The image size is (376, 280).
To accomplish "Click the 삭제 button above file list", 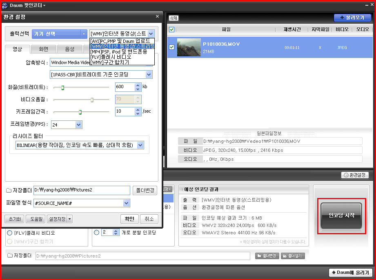I will [x=174, y=18].
